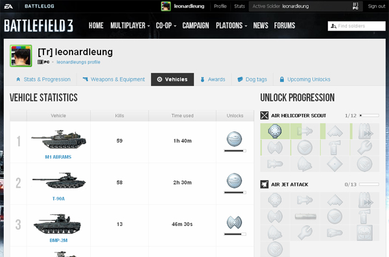The image size is (389, 257).
Task: Select the proximity scan icon in Helicopter Scout
Action: pyautogui.click(x=275, y=148)
